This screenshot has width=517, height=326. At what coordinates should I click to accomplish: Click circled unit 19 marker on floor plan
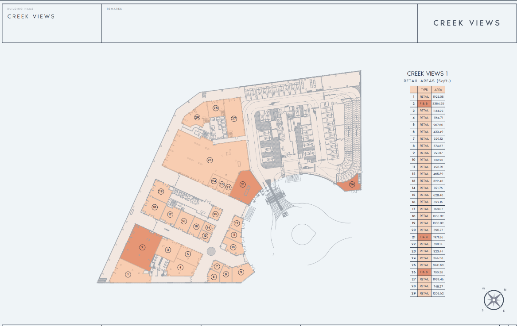pos(161,192)
